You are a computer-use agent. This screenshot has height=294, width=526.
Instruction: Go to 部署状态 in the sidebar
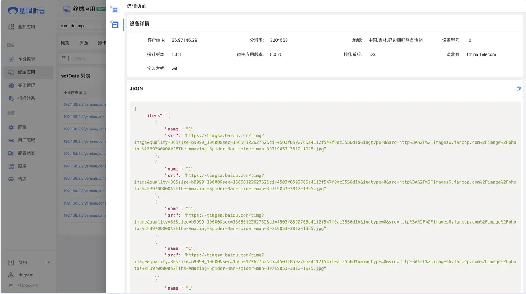tap(26, 153)
